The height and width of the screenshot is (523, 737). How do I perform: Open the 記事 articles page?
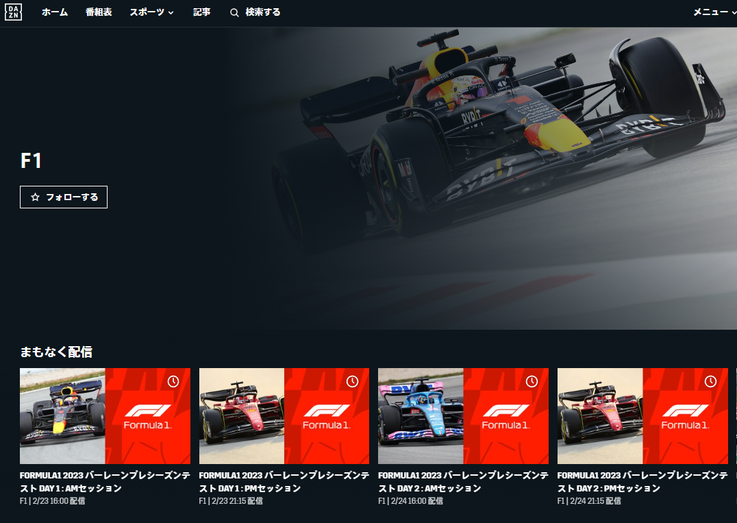(201, 12)
